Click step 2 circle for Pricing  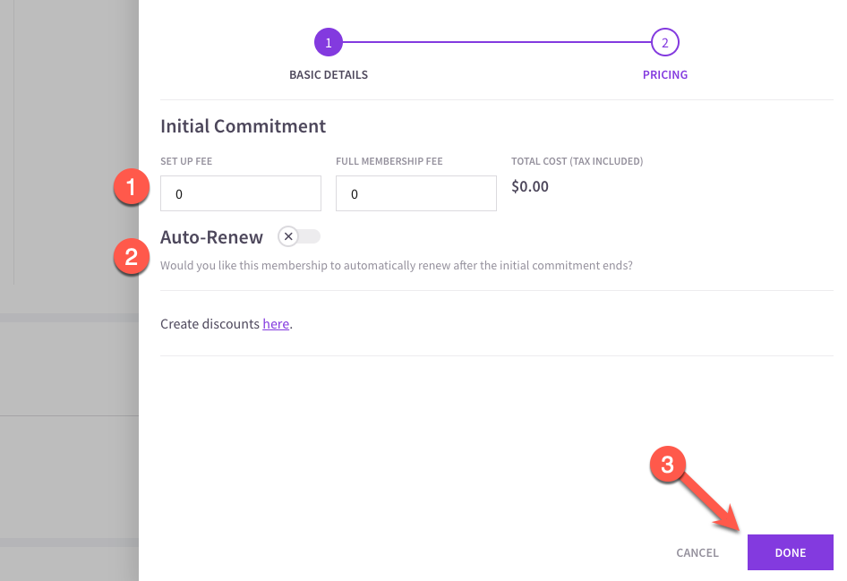click(665, 42)
